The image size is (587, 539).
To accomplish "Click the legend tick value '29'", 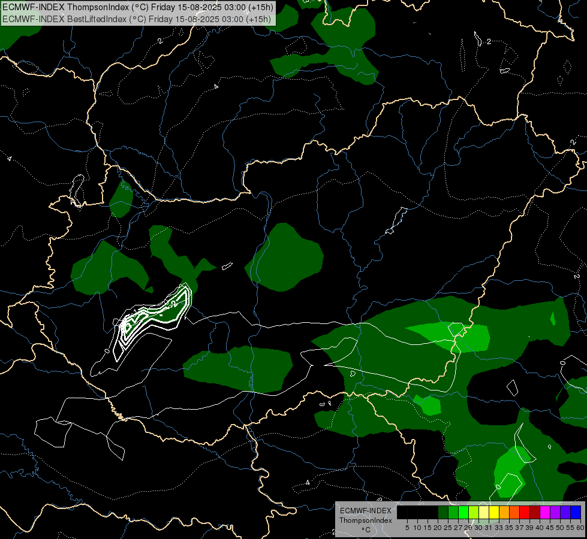I will pos(468,528).
